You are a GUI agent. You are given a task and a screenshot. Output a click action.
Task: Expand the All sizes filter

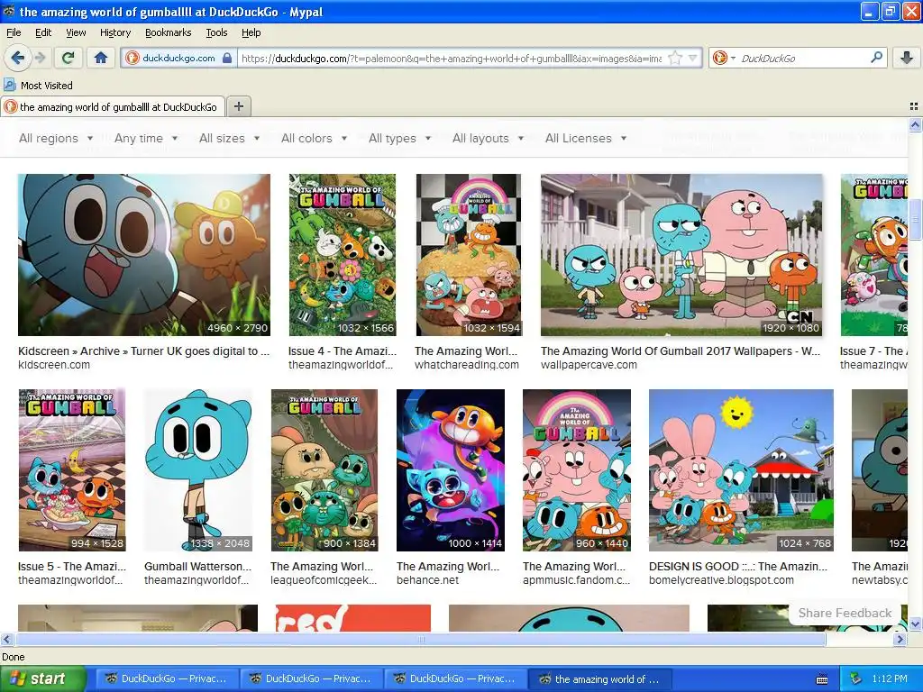(x=229, y=138)
